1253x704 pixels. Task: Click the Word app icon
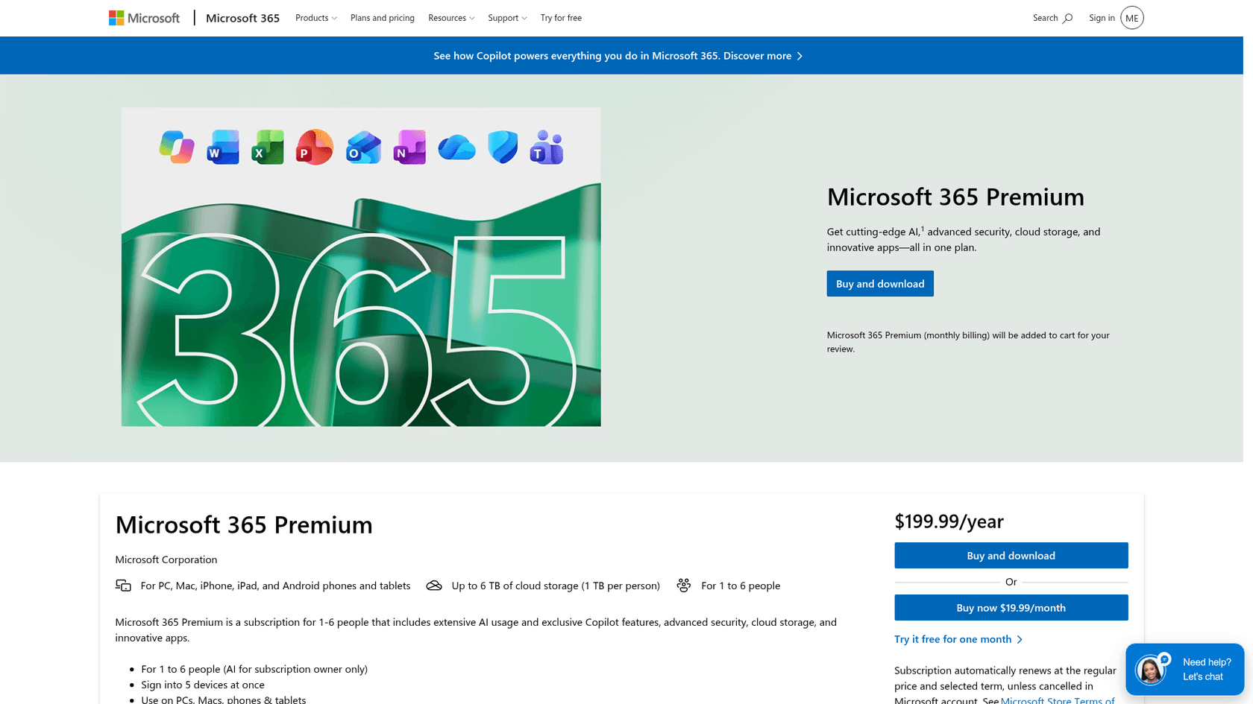click(x=223, y=147)
